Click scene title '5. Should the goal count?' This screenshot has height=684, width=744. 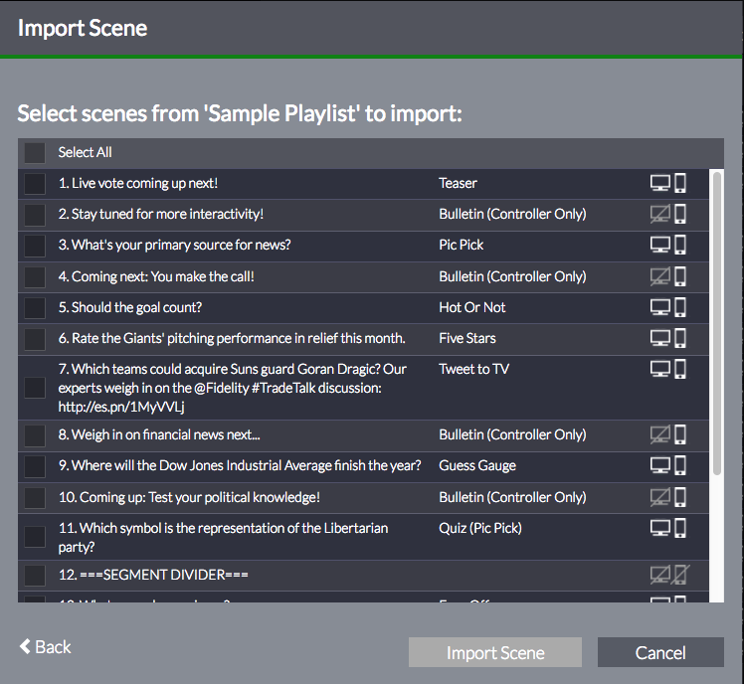(x=130, y=307)
